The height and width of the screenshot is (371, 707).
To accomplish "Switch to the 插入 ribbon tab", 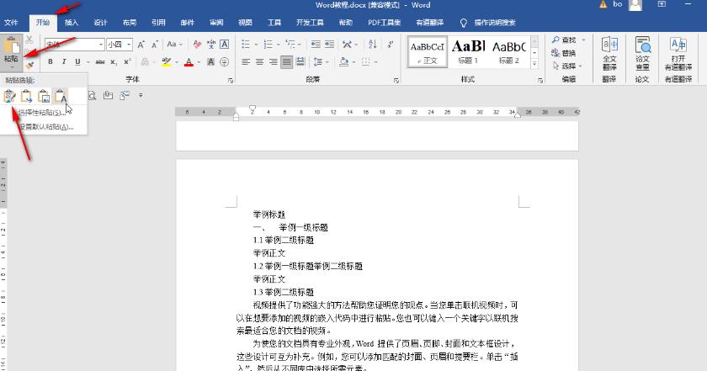I will click(x=72, y=23).
